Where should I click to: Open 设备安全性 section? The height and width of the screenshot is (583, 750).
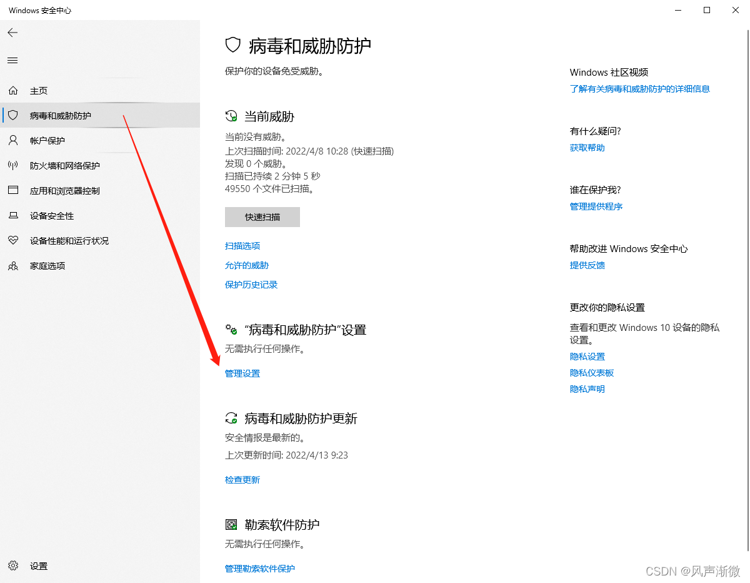click(100, 216)
